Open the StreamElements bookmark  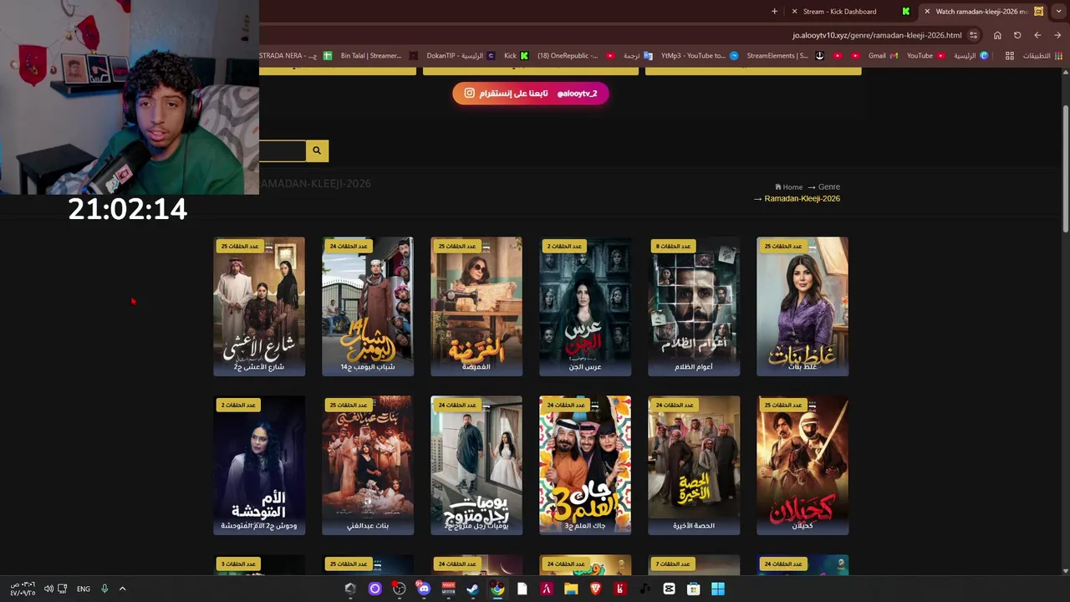[785, 56]
